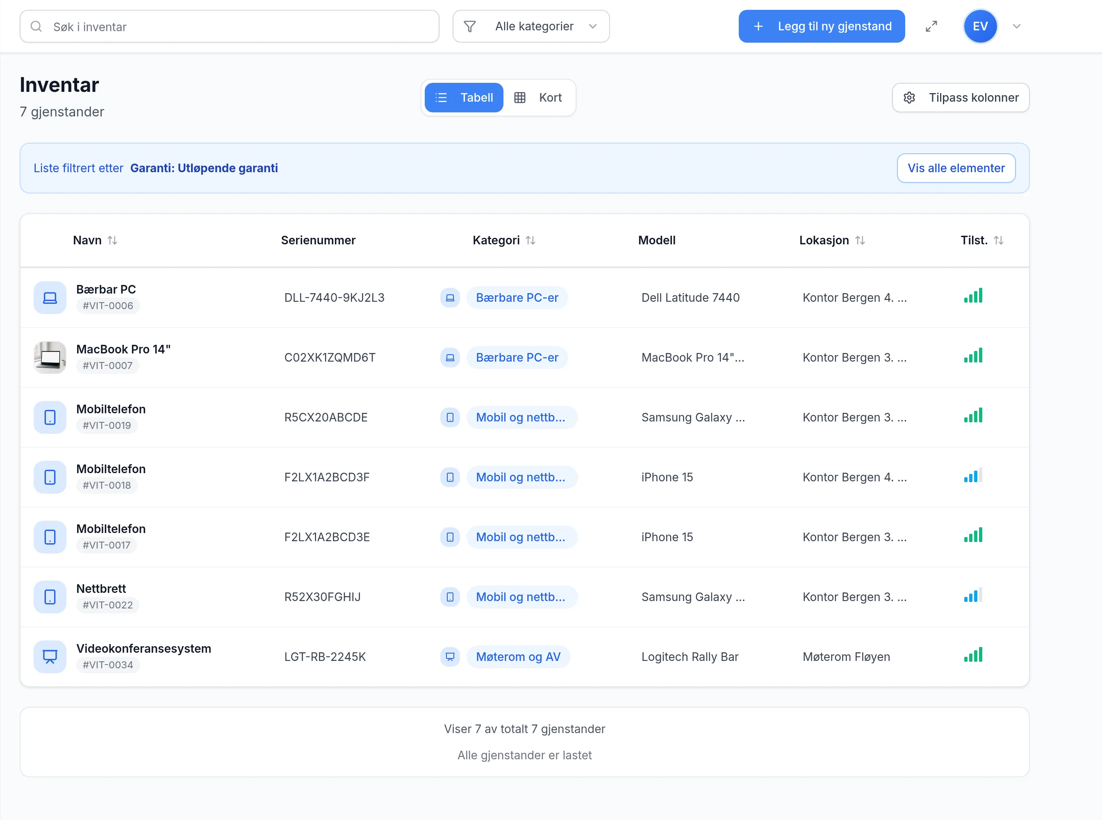Click the condition bars icon for #VIT-0018
Image resolution: width=1102 pixels, height=820 pixels.
click(x=973, y=476)
